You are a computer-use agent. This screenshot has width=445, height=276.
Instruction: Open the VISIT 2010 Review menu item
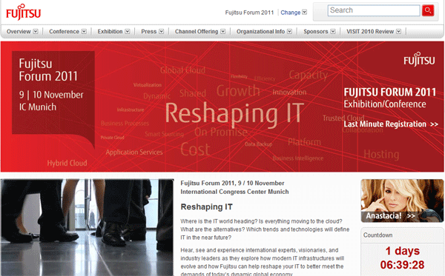click(x=370, y=31)
